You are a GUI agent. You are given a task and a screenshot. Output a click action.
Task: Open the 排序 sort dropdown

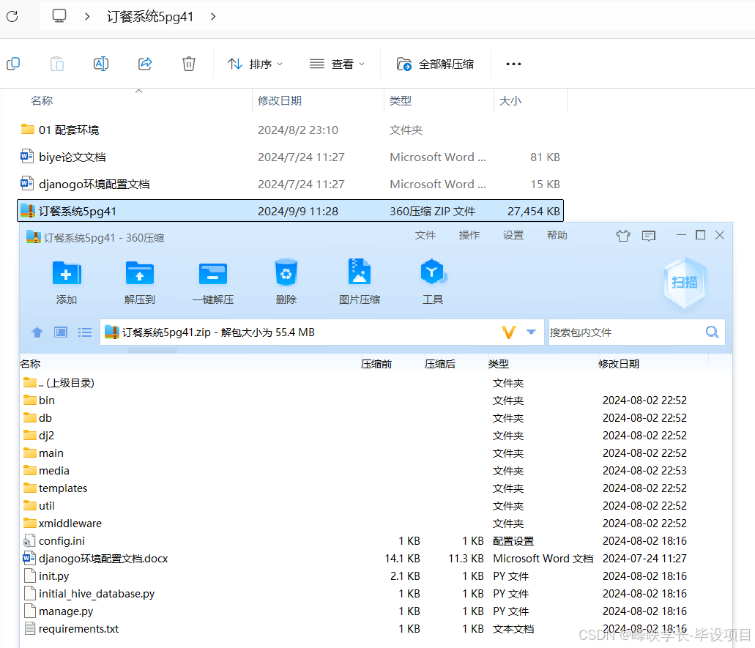click(x=255, y=64)
